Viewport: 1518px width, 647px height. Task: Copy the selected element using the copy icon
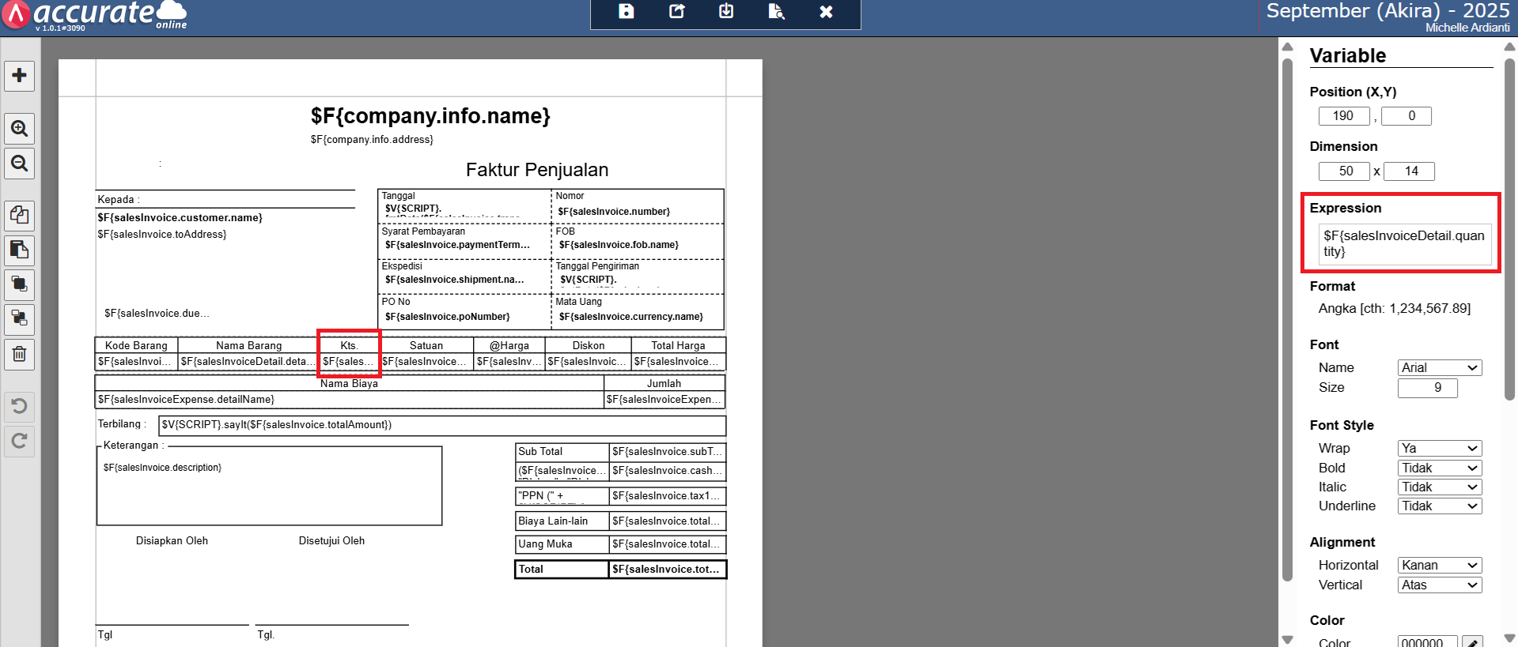(x=19, y=215)
